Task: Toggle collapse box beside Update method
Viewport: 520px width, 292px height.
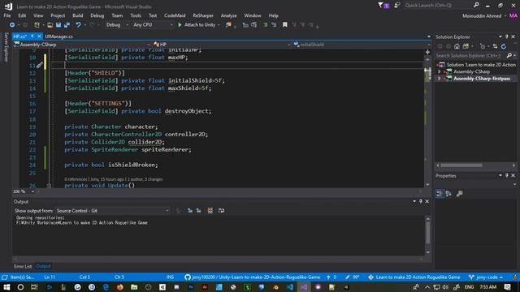Action: (x=49, y=186)
